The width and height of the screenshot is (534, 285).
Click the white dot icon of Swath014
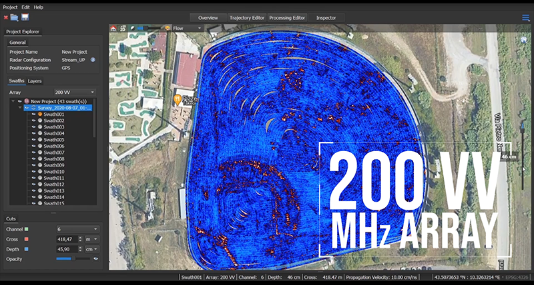(40, 197)
